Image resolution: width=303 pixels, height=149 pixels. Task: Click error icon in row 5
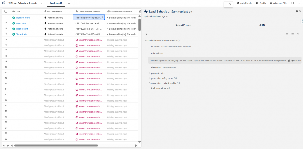click(x=77, y=40)
